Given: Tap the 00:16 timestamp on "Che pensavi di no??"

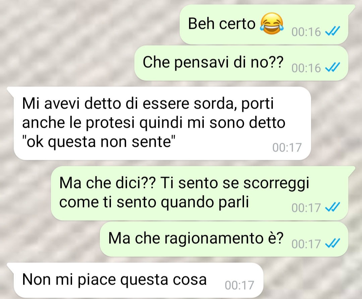Looking at the screenshot, I should click(x=306, y=68).
